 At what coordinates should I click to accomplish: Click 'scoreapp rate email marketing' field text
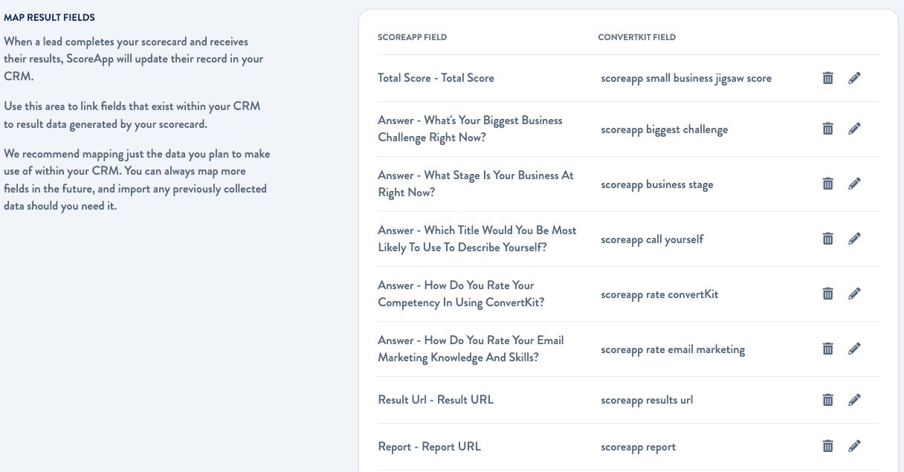click(x=673, y=349)
